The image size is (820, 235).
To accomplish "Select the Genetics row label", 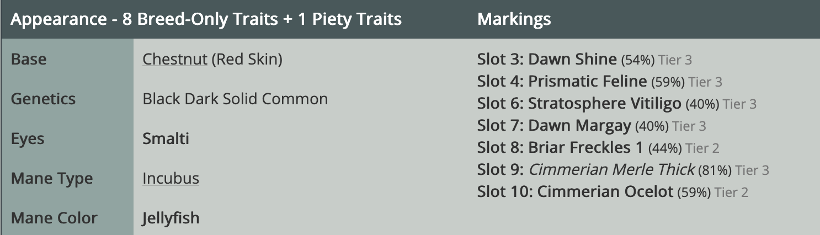I will coord(43,99).
